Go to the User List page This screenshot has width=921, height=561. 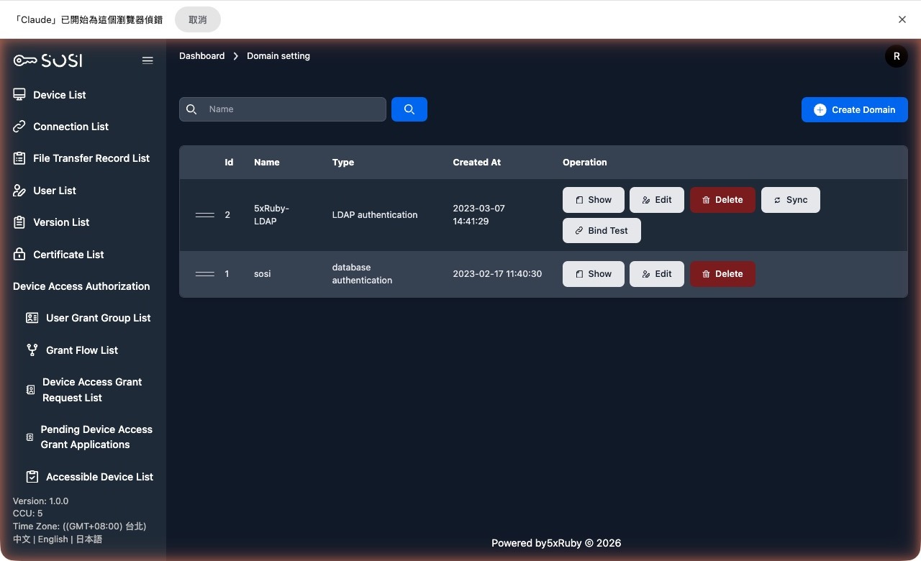pos(53,190)
